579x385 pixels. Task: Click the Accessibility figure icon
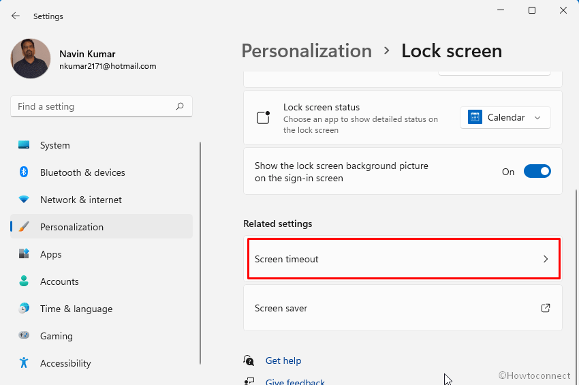[x=24, y=363]
